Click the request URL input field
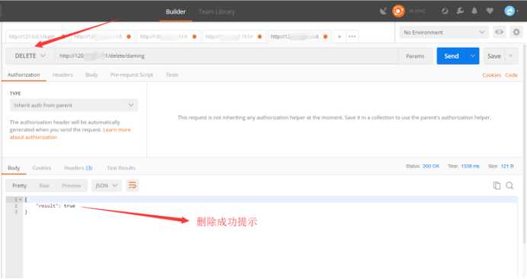 click(x=227, y=56)
